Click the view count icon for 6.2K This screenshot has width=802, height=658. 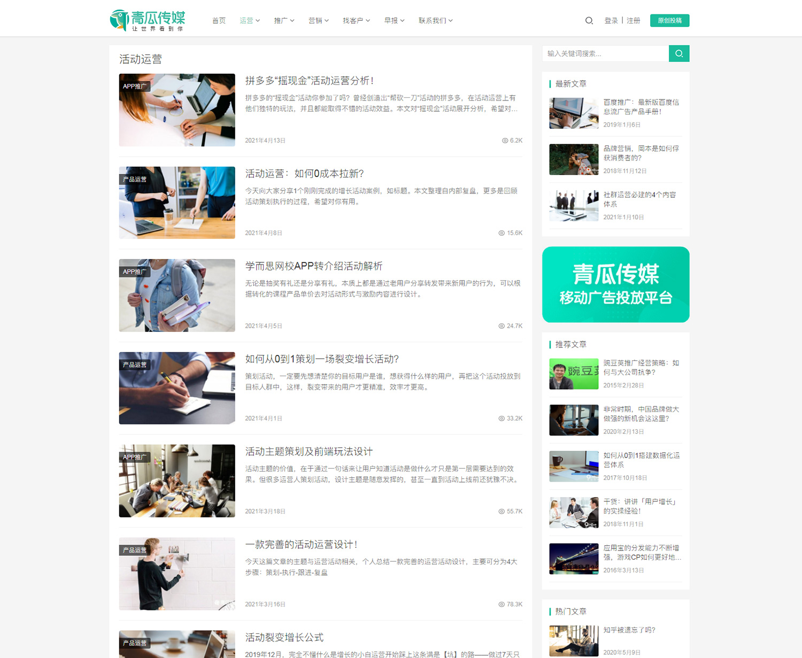click(x=505, y=141)
